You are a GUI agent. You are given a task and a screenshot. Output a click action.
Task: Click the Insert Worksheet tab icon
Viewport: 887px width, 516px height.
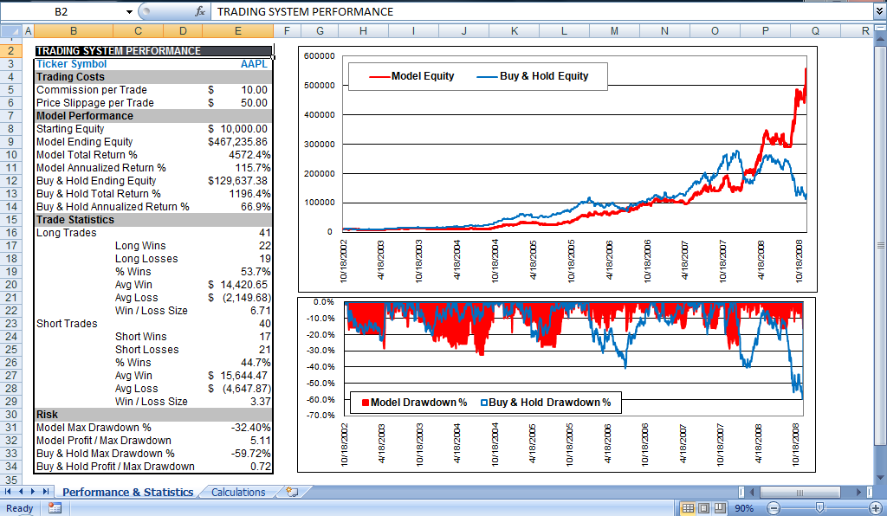(x=292, y=493)
